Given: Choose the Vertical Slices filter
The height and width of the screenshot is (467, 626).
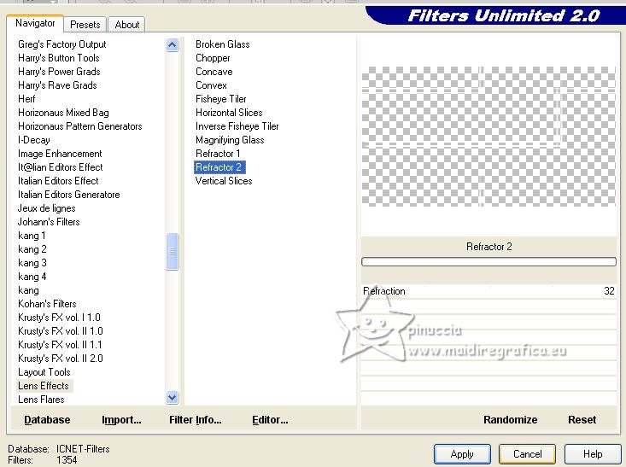Looking at the screenshot, I should click(x=224, y=181).
